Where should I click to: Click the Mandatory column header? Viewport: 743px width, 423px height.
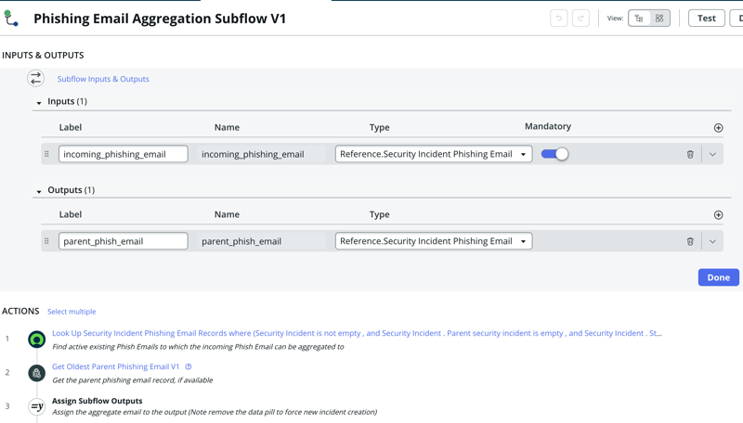pyautogui.click(x=548, y=126)
